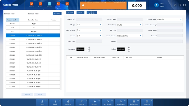Show All Functions (F8)
Image resolution: width=189 pixels, height=106 pixels.
click(x=134, y=102)
